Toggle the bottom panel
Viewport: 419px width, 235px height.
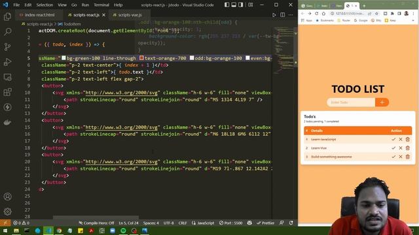point(234,5)
